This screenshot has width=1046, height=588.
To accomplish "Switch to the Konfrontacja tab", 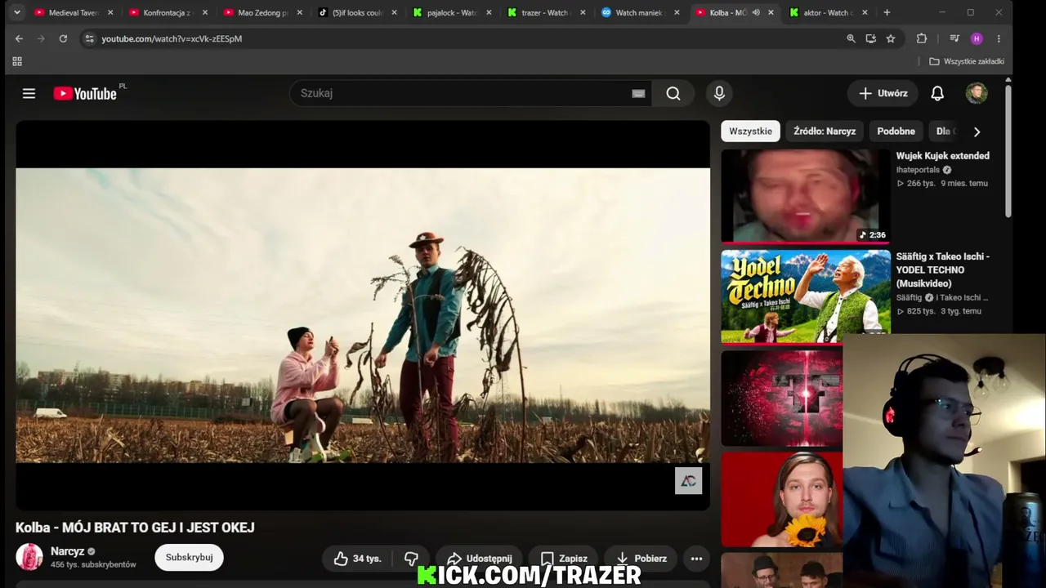I will click(167, 12).
